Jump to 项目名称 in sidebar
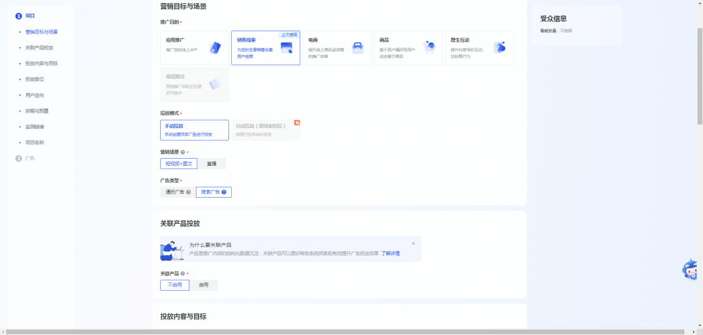 (x=34, y=142)
